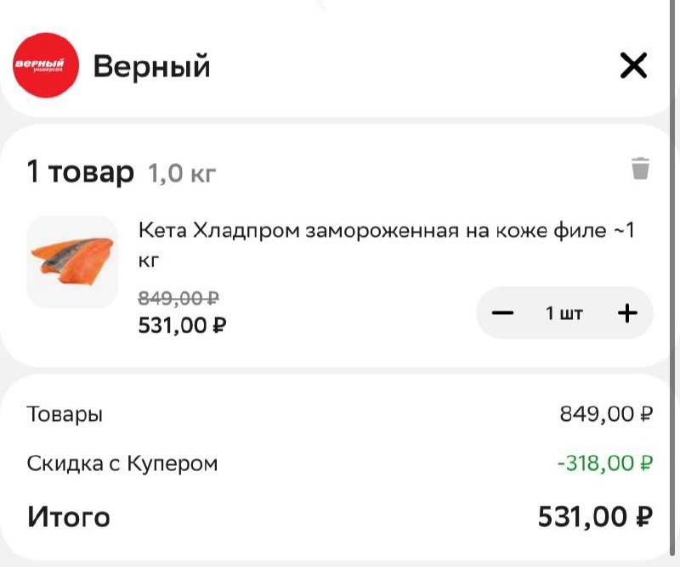Open the Кета Хладпром product name link

387,242
